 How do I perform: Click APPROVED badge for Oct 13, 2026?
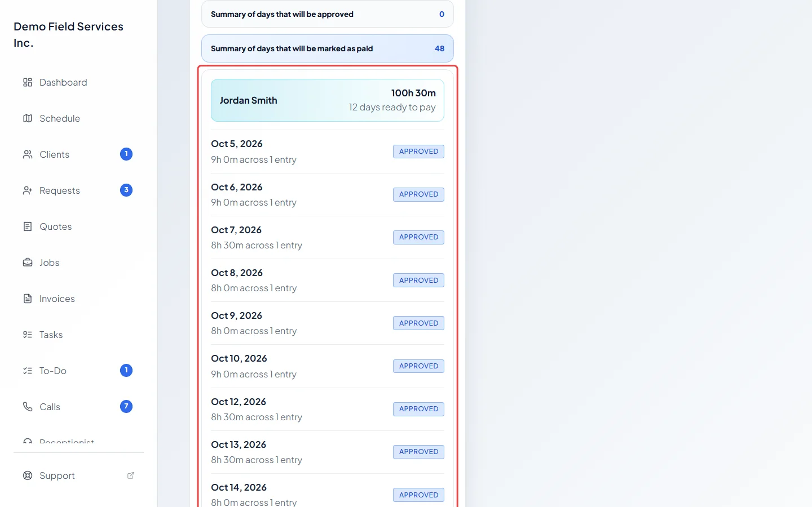point(418,452)
